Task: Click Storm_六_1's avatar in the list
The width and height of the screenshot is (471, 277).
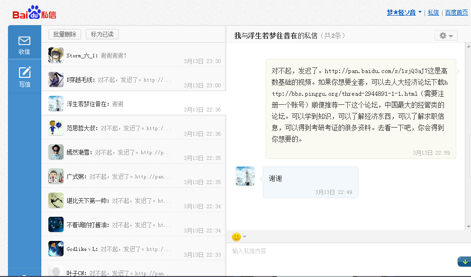Action: click(x=56, y=55)
